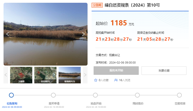Image resolution: width=193 pixels, height=111 pixels.
Task: Click the 我要收藏 button
Action: pyautogui.click(x=164, y=71)
